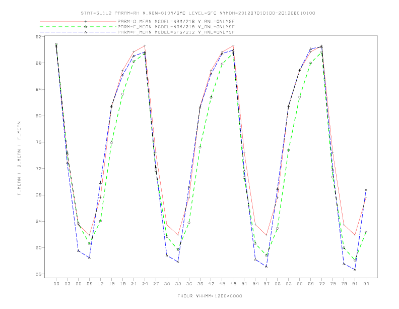Click x-axis forecast hour label 12
The image size is (399, 309).
(101, 284)
